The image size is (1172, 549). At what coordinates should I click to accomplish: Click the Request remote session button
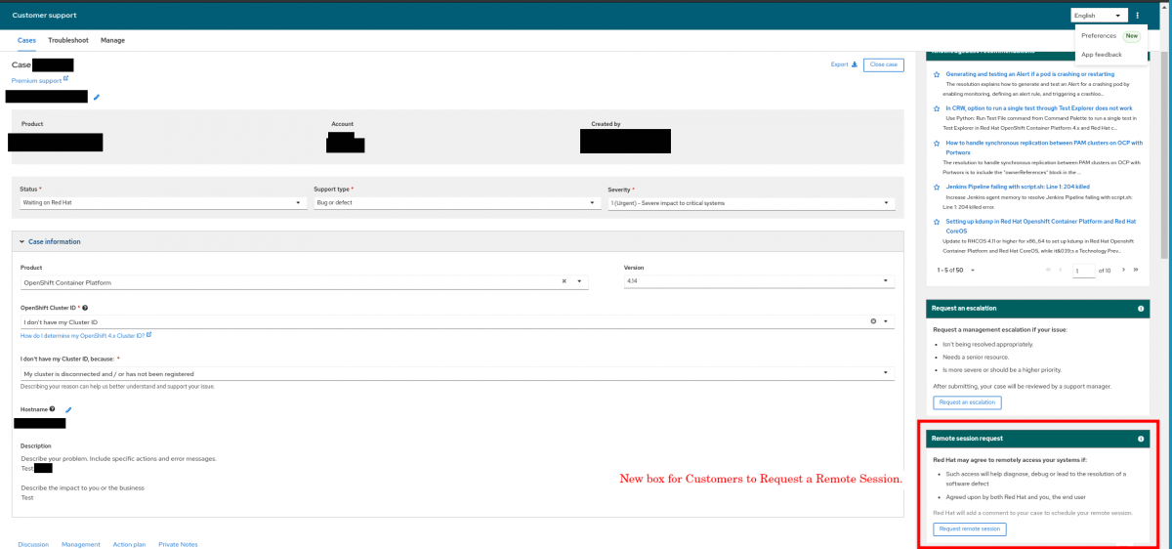969,529
